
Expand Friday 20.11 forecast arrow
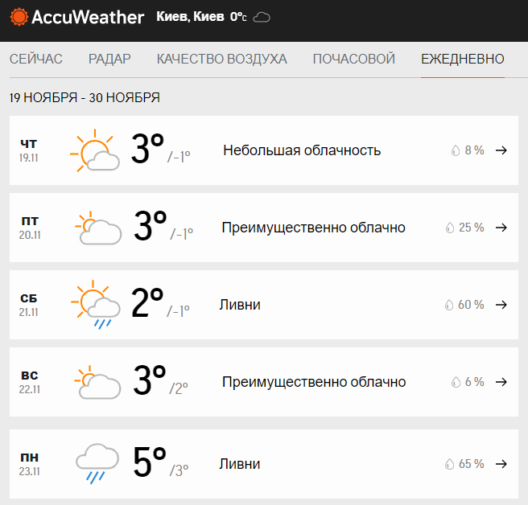pyautogui.click(x=501, y=228)
